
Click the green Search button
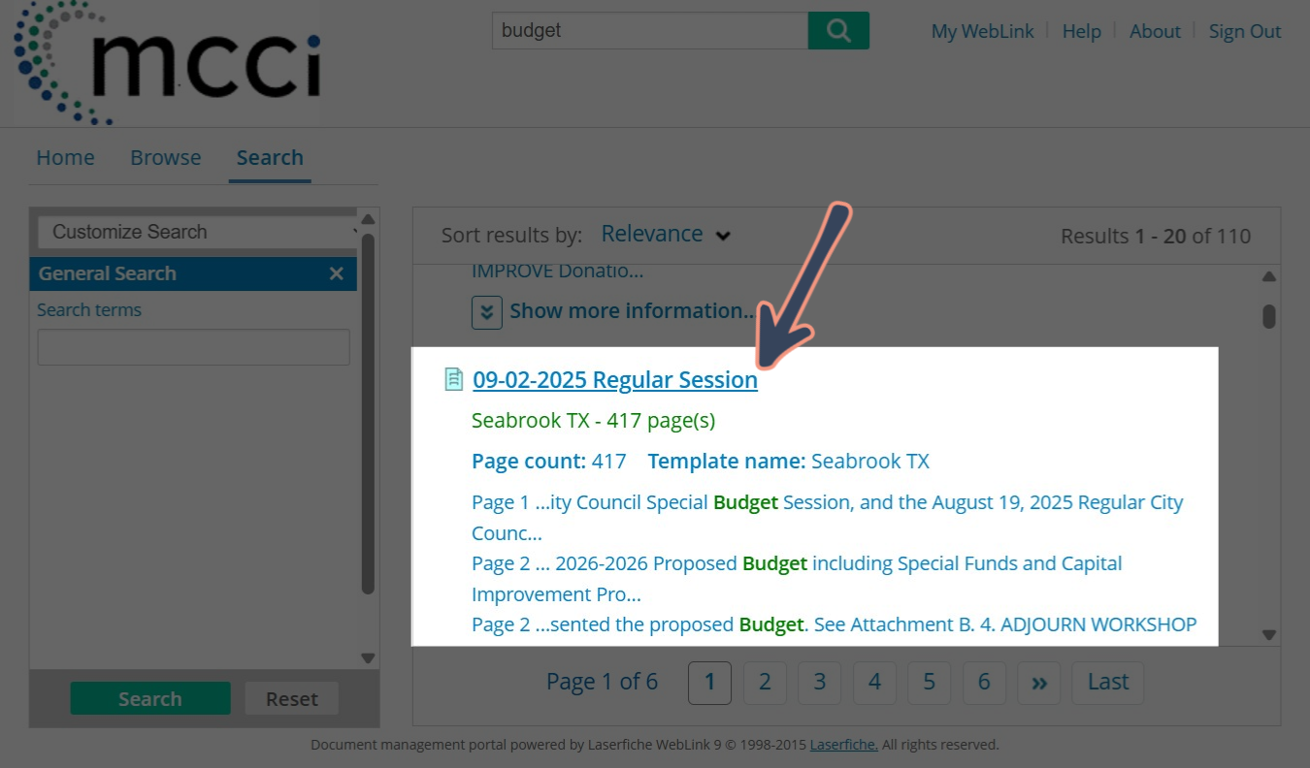coord(150,699)
